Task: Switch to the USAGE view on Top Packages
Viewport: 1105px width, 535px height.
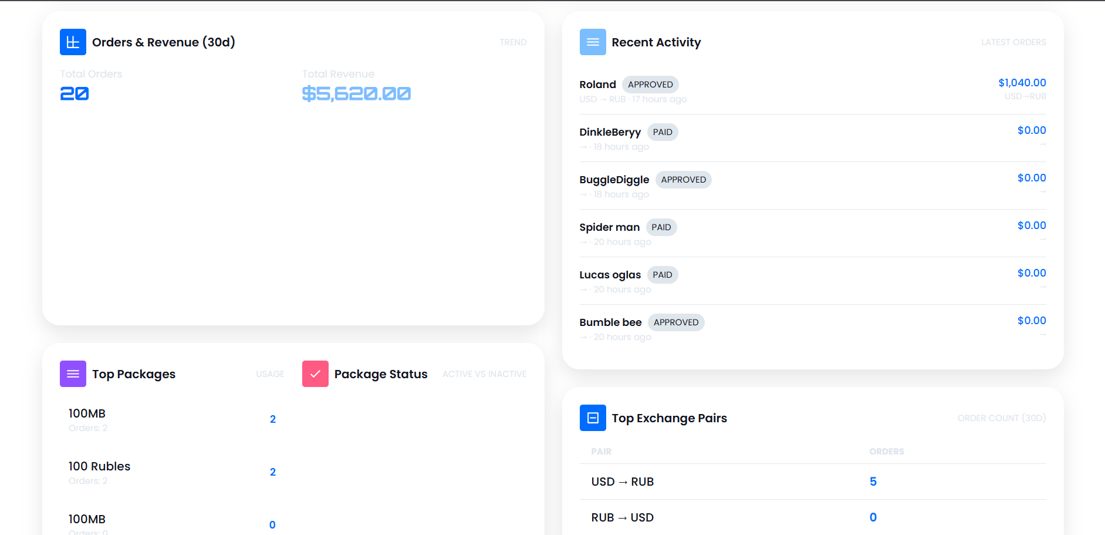Action: point(269,374)
